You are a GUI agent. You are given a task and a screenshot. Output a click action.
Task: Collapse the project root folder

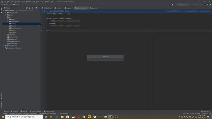tap(4, 10)
